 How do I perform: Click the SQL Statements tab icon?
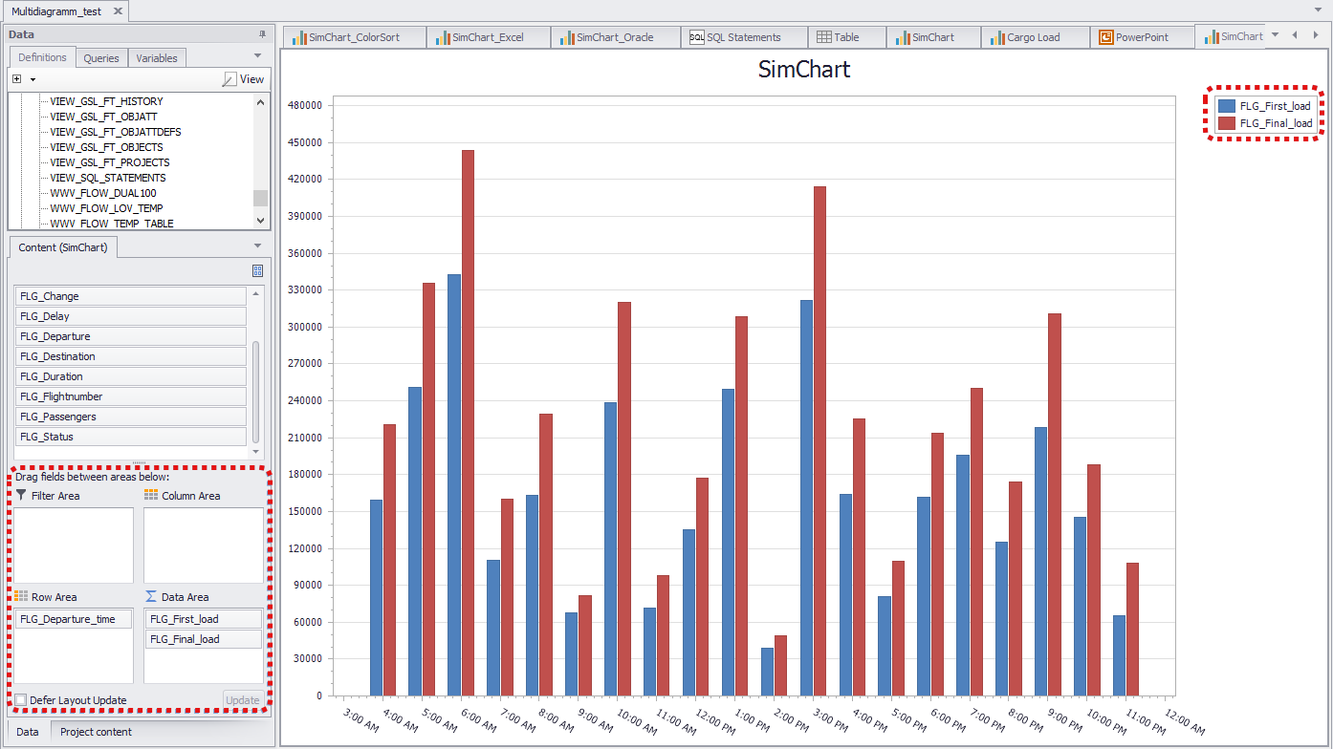click(697, 37)
